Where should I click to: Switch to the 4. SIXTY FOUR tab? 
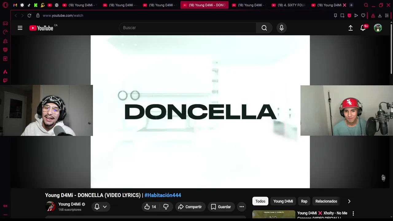tap(289, 5)
